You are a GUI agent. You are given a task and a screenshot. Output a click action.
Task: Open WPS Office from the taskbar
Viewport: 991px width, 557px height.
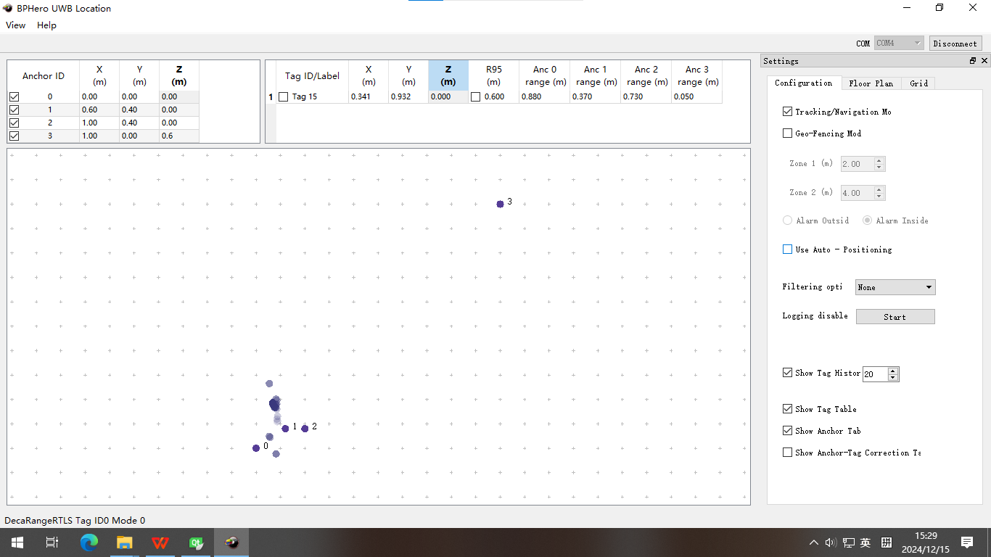pos(160,542)
